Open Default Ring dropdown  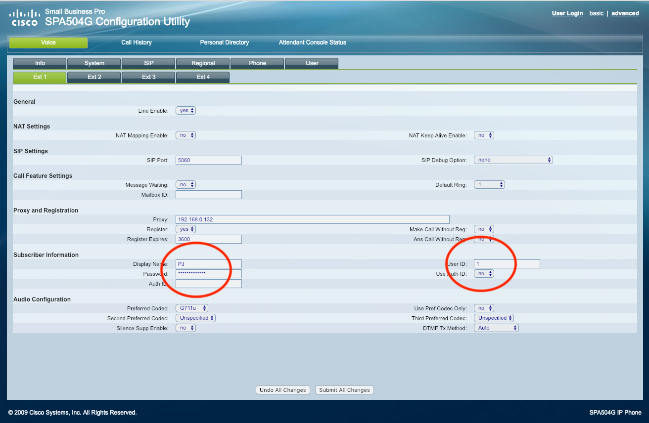tap(489, 185)
